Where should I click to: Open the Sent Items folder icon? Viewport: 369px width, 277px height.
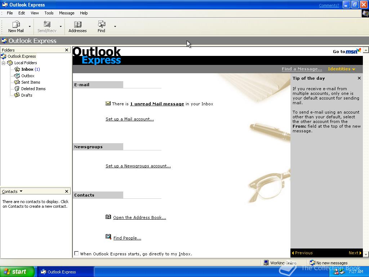pyautogui.click(x=17, y=82)
